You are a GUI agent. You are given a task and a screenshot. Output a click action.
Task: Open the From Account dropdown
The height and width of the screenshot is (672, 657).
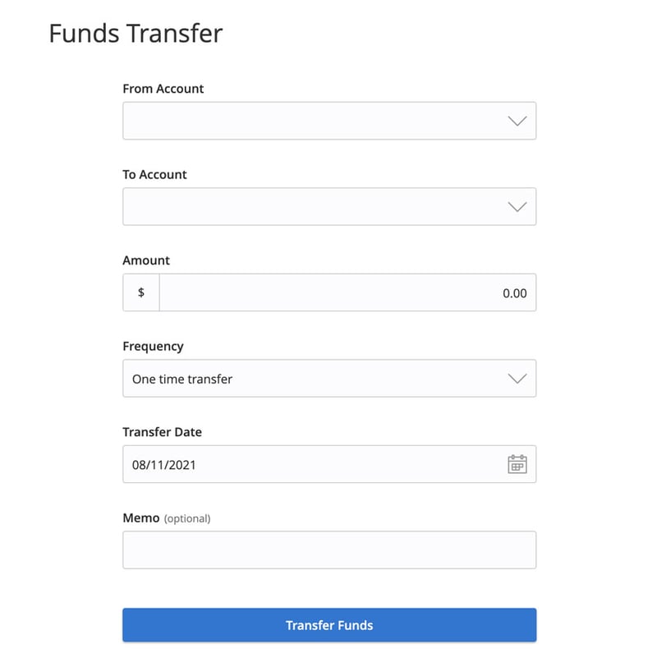click(x=328, y=120)
